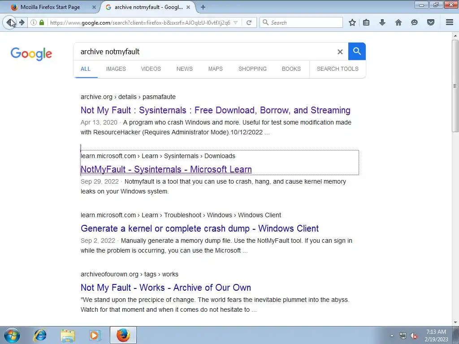Switch to VIDEOS results
The width and height of the screenshot is (459, 344).
click(x=151, y=69)
